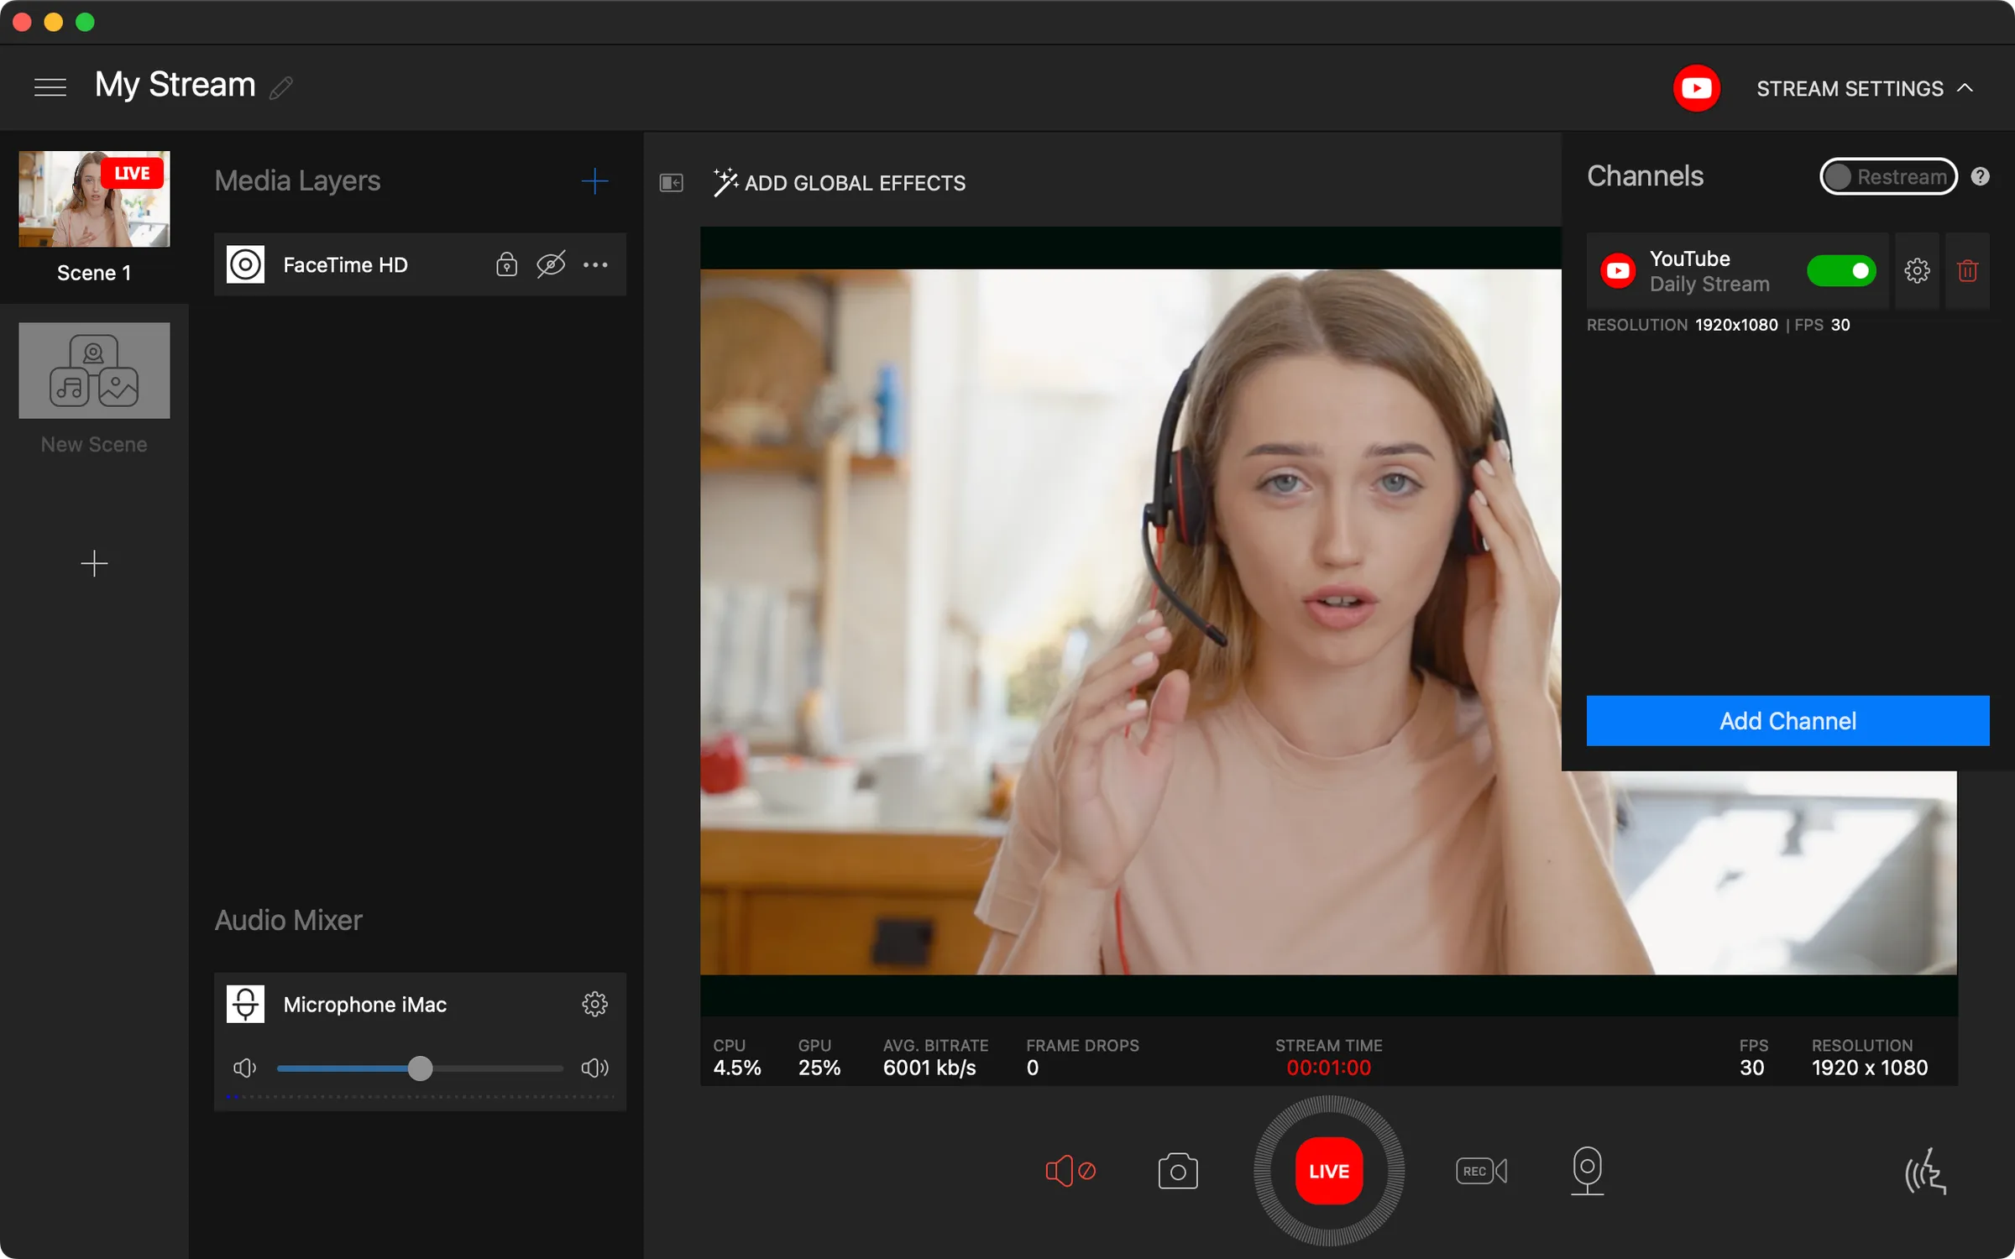
Task: Open Microphone iMac settings gear
Action: [594, 1004]
